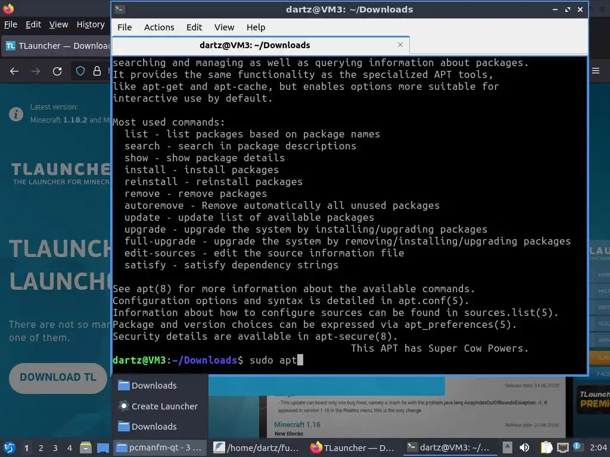This screenshot has width=610, height=457.
Task: Open the Minecraft 1.16 link on the webpage
Action: tap(297, 425)
